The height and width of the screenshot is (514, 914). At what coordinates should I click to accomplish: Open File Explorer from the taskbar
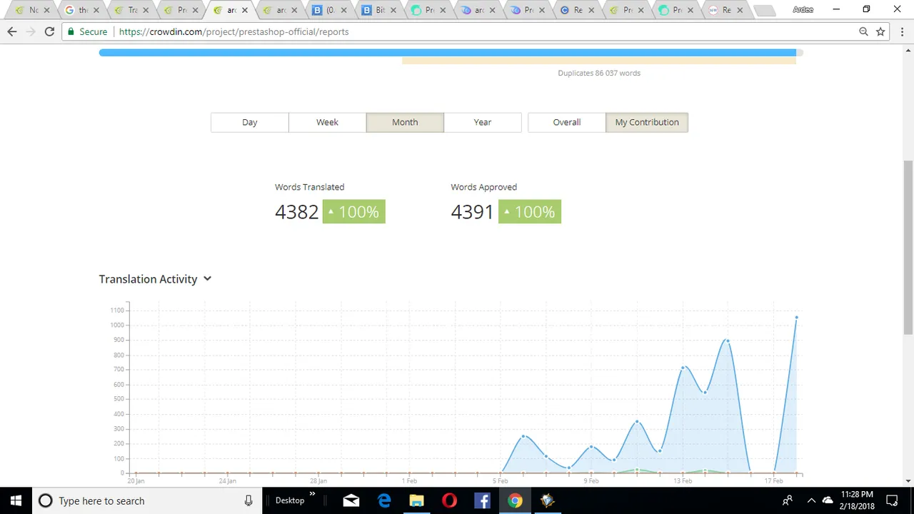tap(416, 500)
